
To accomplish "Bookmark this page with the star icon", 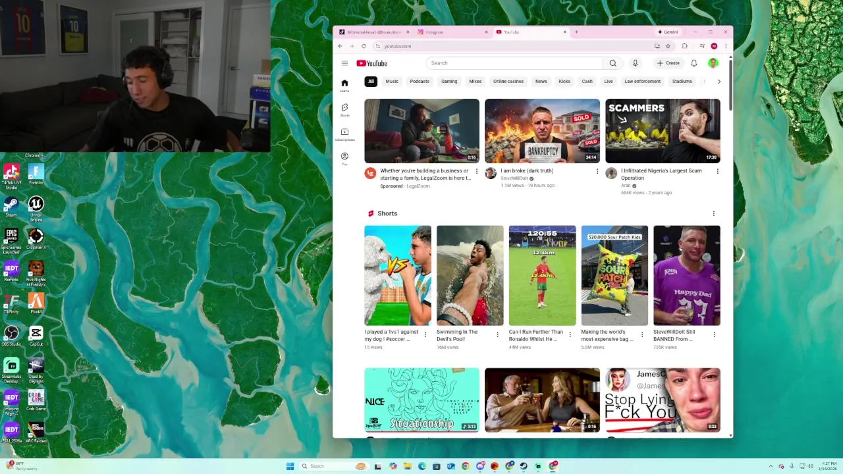I will click(668, 46).
